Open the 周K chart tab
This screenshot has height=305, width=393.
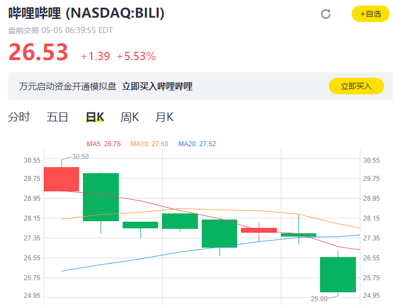point(129,117)
